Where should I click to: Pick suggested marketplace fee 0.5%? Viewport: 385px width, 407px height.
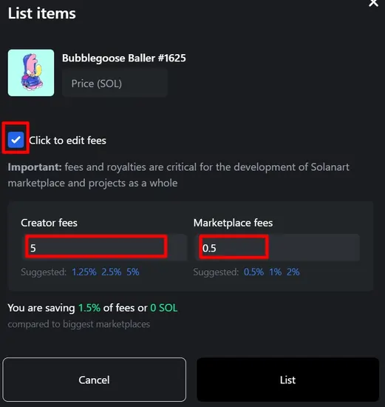point(253,272)
